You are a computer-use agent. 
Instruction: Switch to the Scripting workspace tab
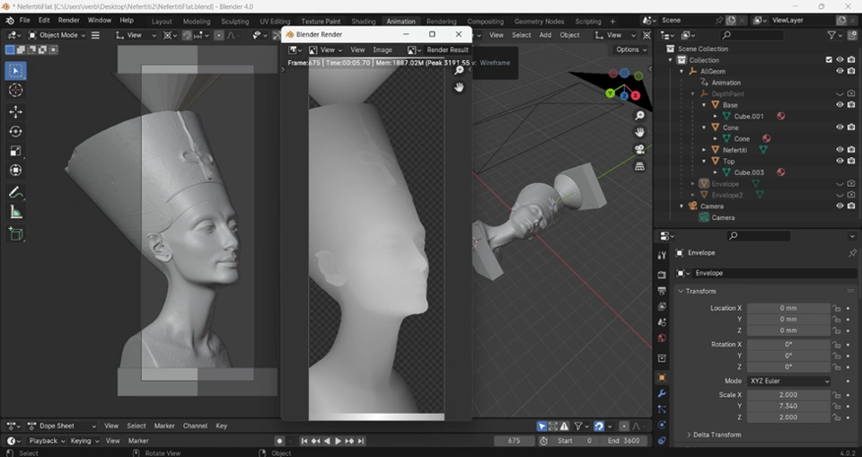pos(587,21)
